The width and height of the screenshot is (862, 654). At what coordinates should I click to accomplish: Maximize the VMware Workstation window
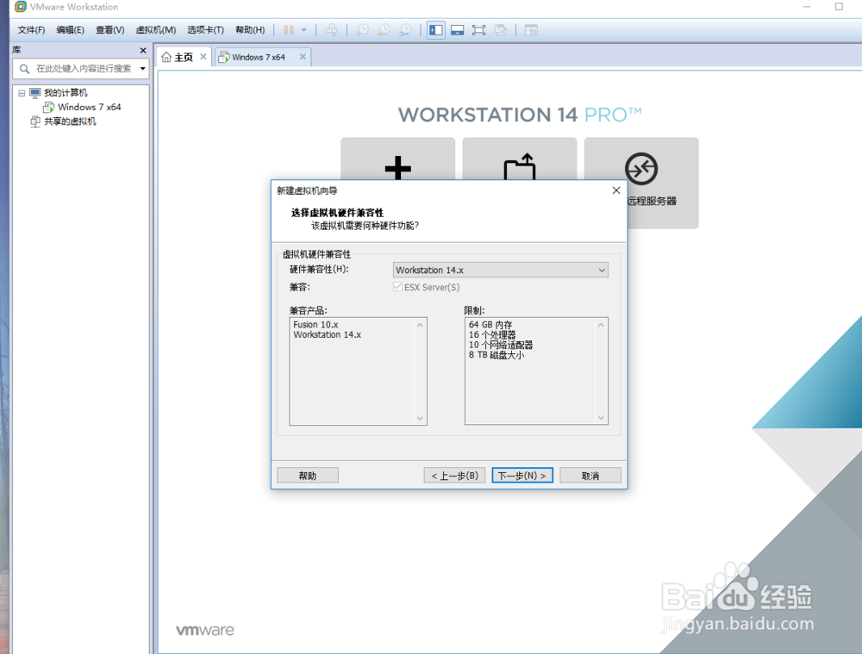click(x=839, y=7)
